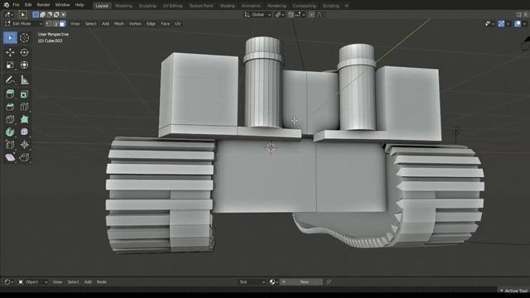Add a new workspace with plus button
Image resolution: width=530 pixels, height=298 pixels.
click(x=346, y=6)
